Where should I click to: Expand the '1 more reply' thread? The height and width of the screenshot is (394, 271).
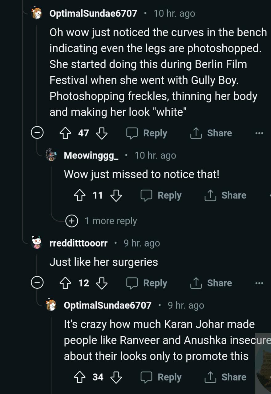tap(72, 221)
